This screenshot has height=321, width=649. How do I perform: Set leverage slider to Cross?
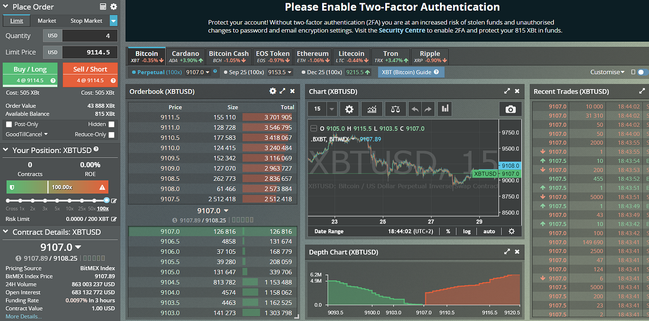8,200
